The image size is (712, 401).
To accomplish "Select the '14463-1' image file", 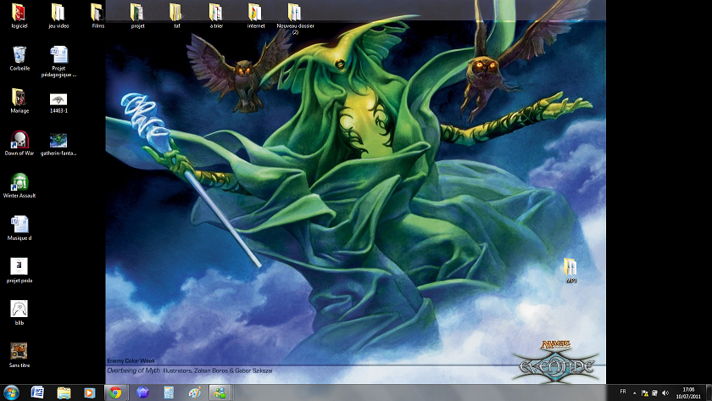I will [x=58, y=103].
